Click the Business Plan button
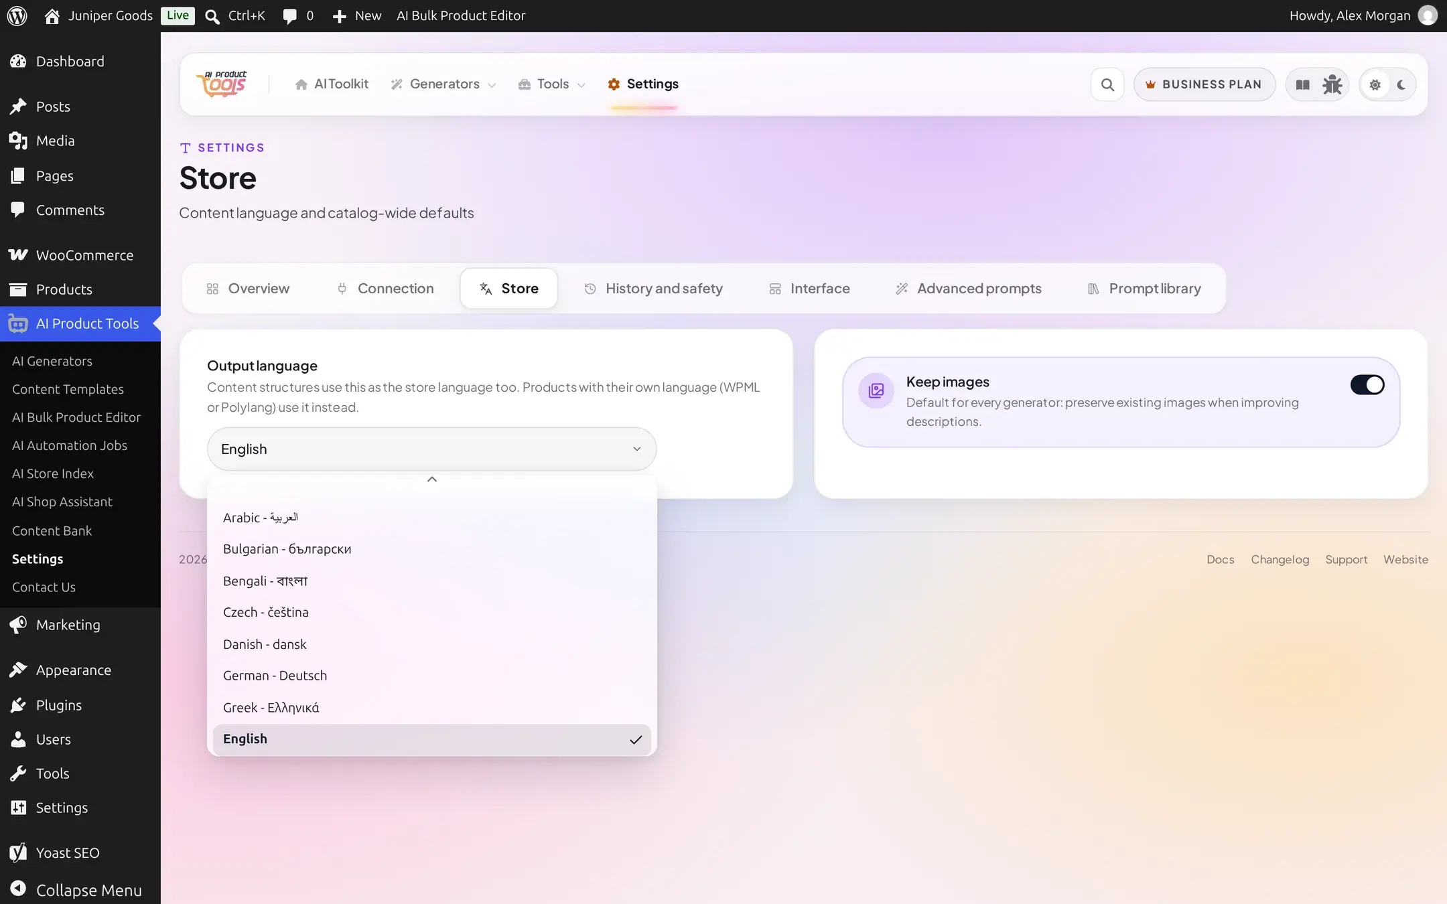 click(1204, 84)
